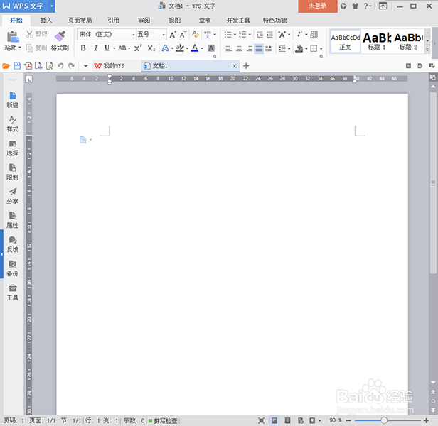Screen dimensions: 438x426
Task: Open Restrict (限制) sidebar panel
Action: 13,172
